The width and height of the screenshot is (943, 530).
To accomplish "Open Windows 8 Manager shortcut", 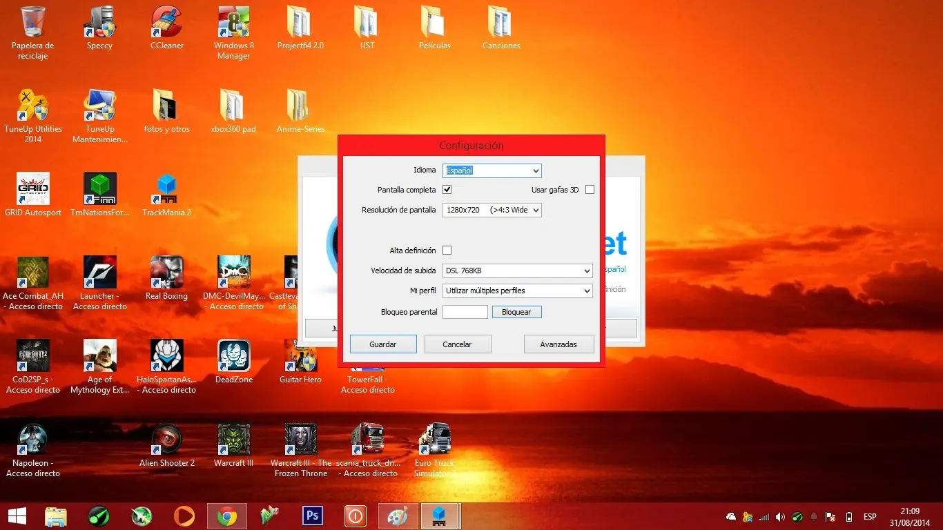I will point(234,32).
